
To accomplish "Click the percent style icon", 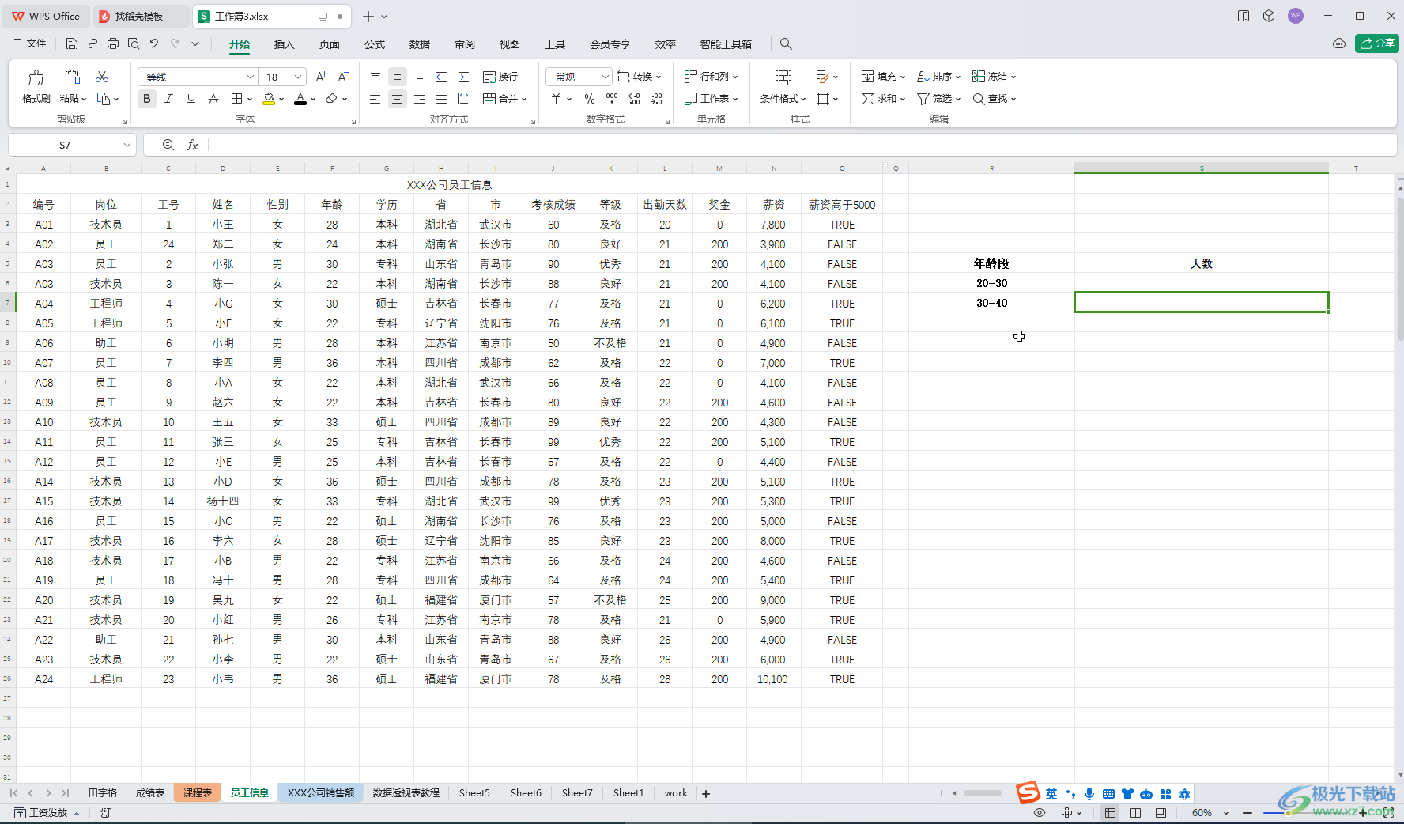I will click(x=589, y=99).
